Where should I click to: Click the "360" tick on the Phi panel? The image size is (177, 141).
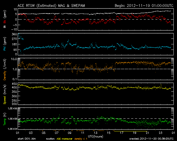click(x=14, y=34)
